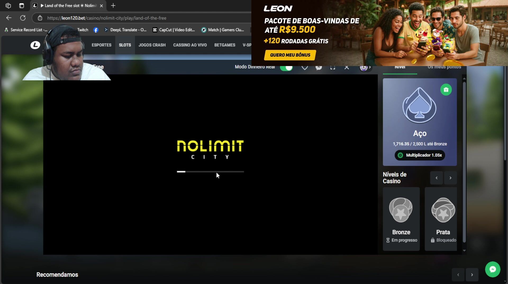Add game to favorites with heart icon

click(x=305, y=68)
